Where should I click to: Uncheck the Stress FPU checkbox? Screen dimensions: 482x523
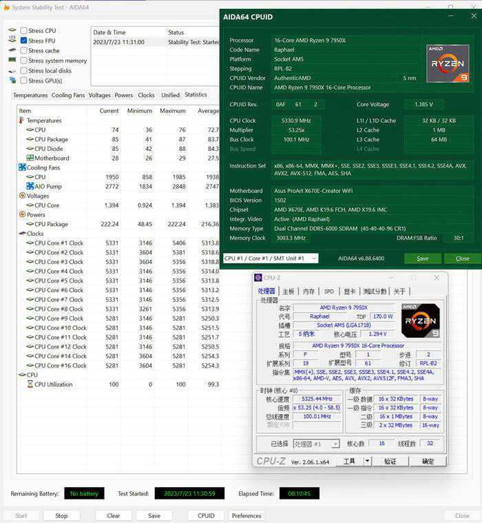coord(24,41)
